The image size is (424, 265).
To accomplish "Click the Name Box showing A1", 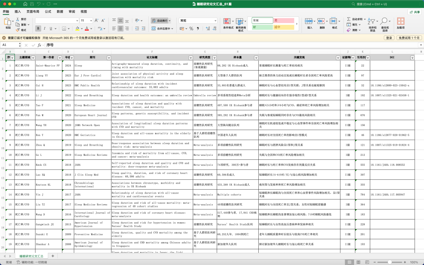I will tap(11, 45).
